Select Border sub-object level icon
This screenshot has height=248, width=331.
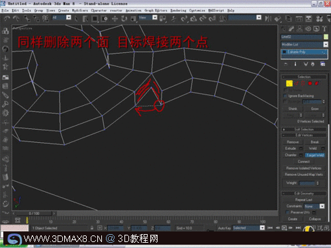(x=303, y=83)
